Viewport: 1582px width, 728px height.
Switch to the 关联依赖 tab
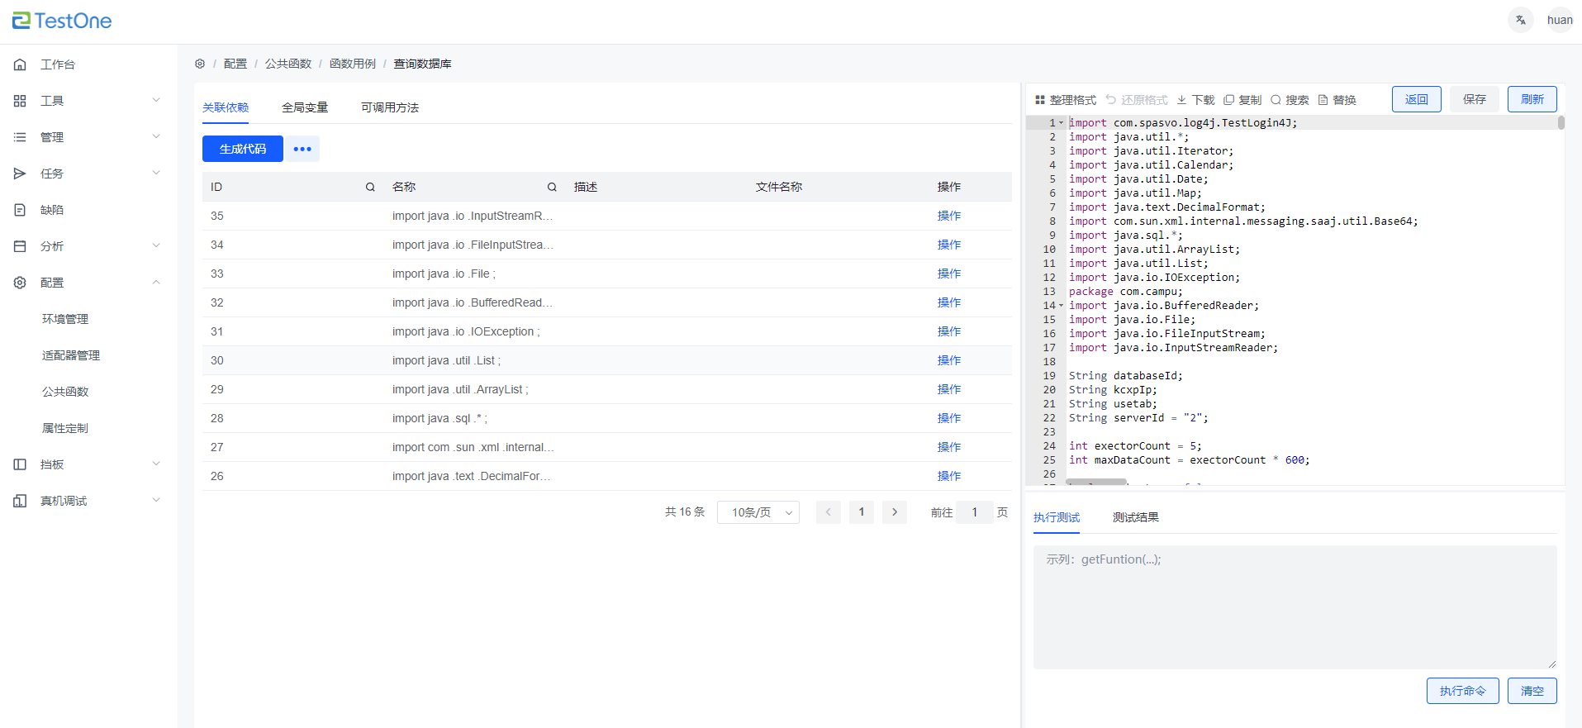tap(226, 107)
